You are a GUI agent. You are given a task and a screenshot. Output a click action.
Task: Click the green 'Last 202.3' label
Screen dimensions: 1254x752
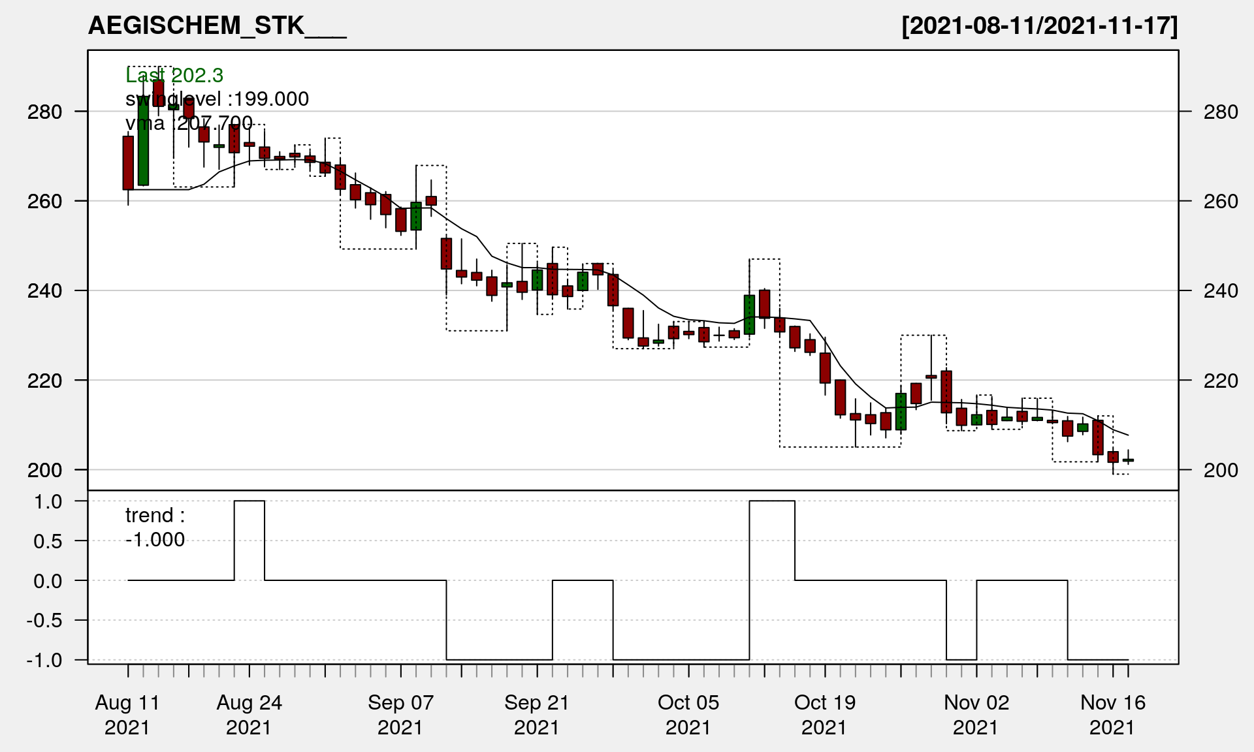coord(174,76)
